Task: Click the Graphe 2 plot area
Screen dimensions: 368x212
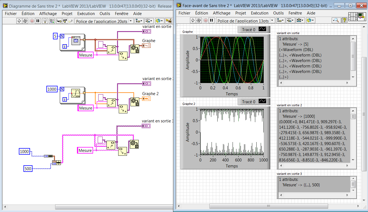Action: click(x=232, y=132)
